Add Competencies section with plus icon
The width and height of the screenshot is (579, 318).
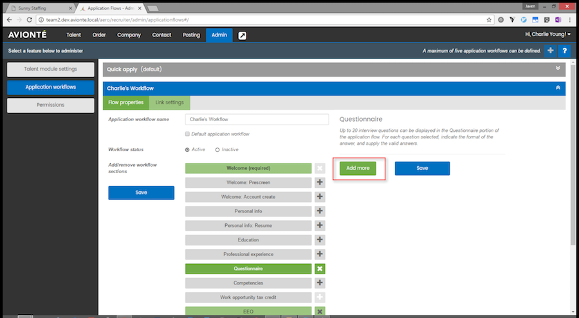tap(320, 283)
